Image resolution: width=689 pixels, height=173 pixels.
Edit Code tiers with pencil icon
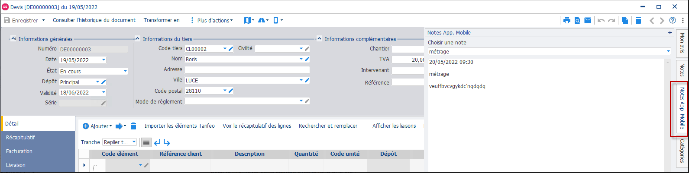(231, 49)
